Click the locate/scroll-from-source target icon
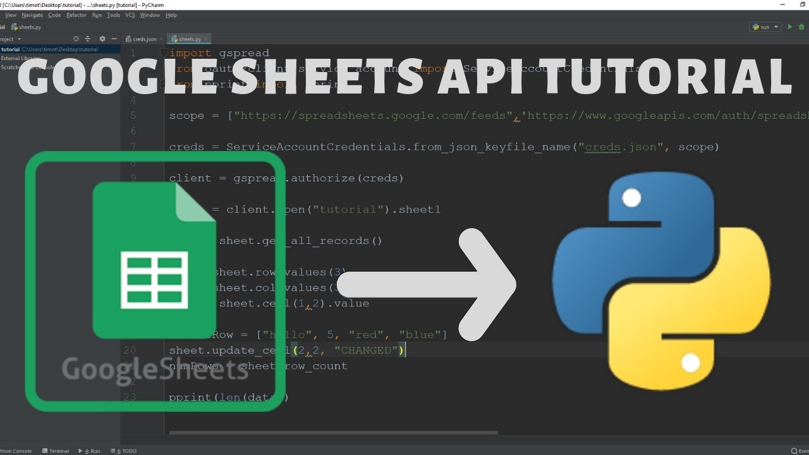The height and width of the screenshot is (455, 809). click(x=76, y=39)
